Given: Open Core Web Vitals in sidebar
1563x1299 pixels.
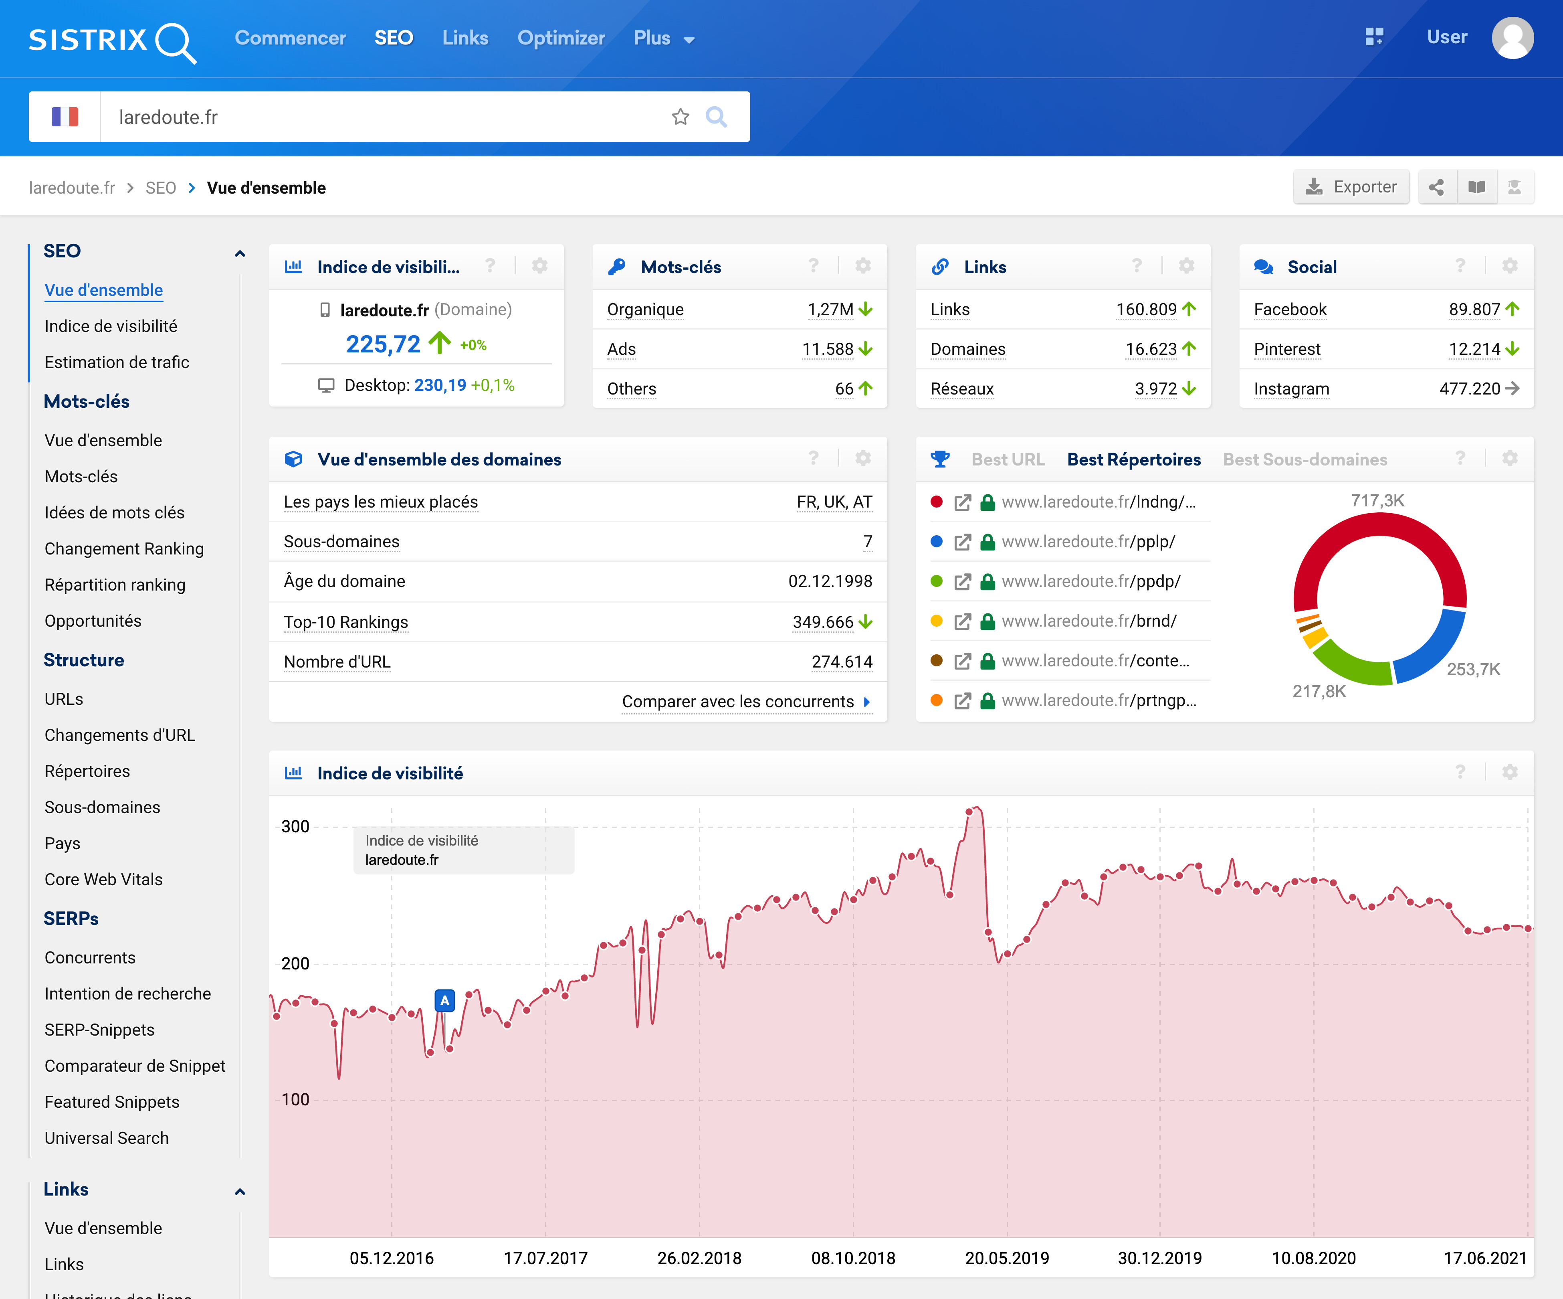Looking at the screenshot, I should [x=103, y=879].
